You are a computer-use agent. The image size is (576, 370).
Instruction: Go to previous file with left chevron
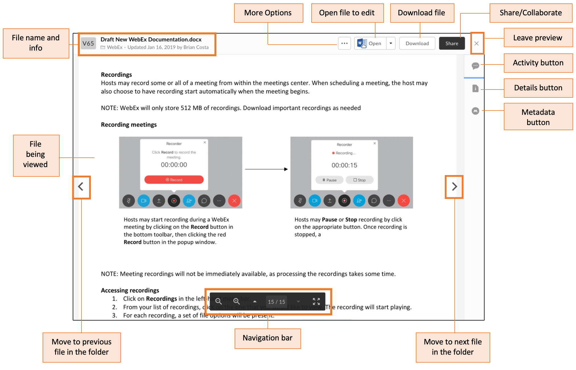(x=81, y=187)
